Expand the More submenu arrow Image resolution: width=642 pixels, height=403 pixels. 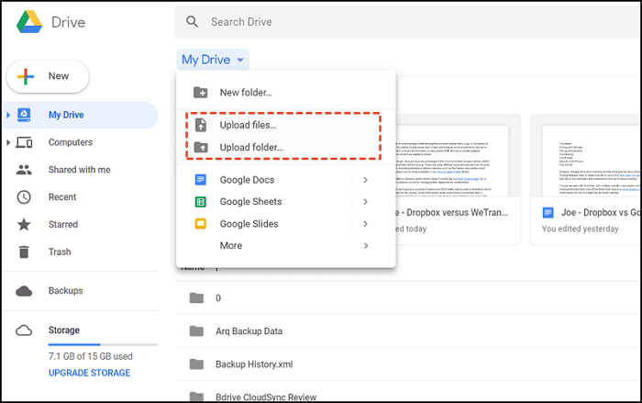coord(366,246)
